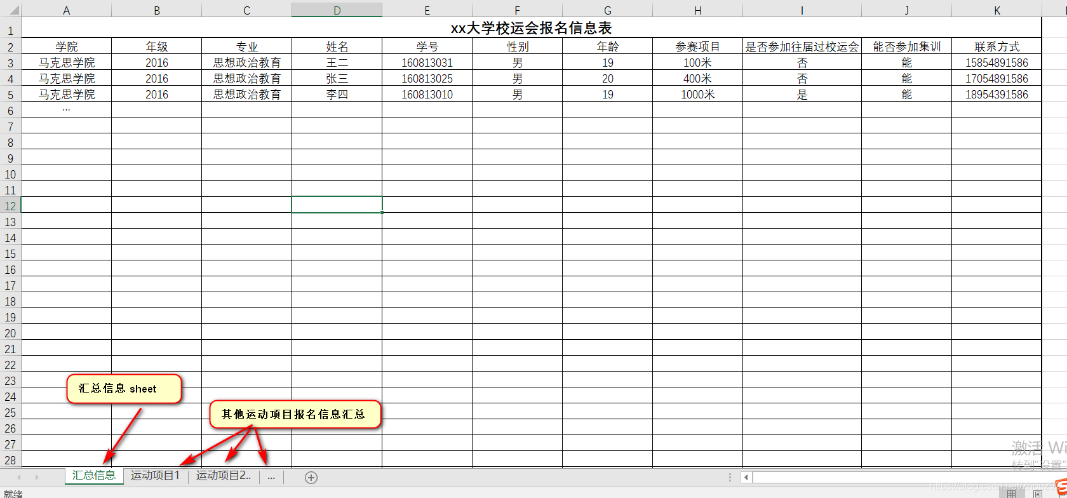Image resolution: width=1067 pixels, height=498 pixels.
Task: Select student ID cell 160813010
Action: coord(427,94)
